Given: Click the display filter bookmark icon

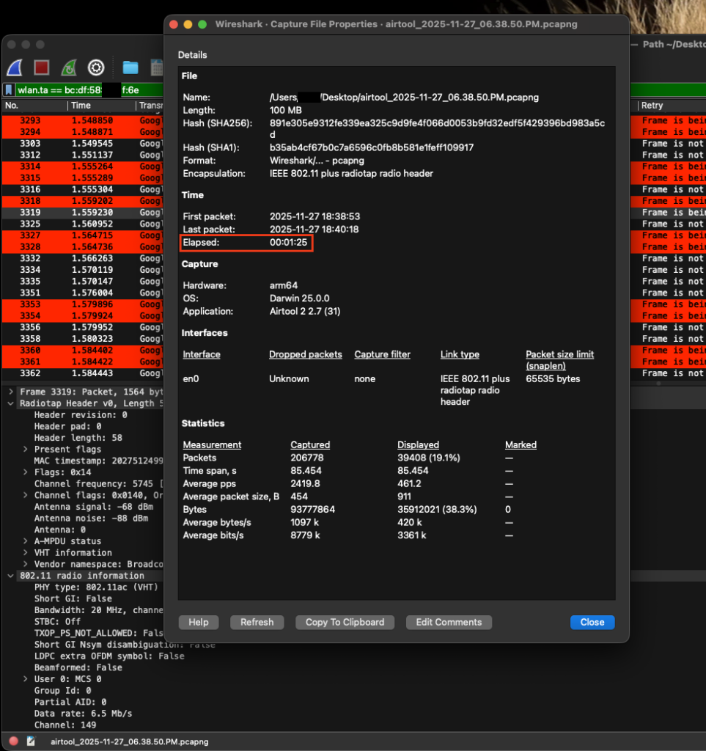Looking at the screenshot, I should 9,90.
